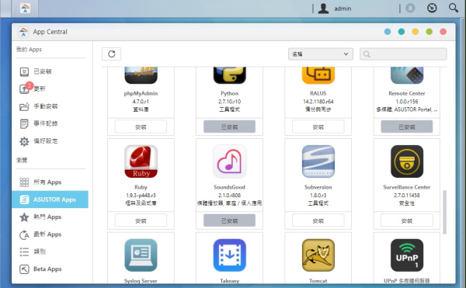Click installed button under Remote Center

pos(407,127)
